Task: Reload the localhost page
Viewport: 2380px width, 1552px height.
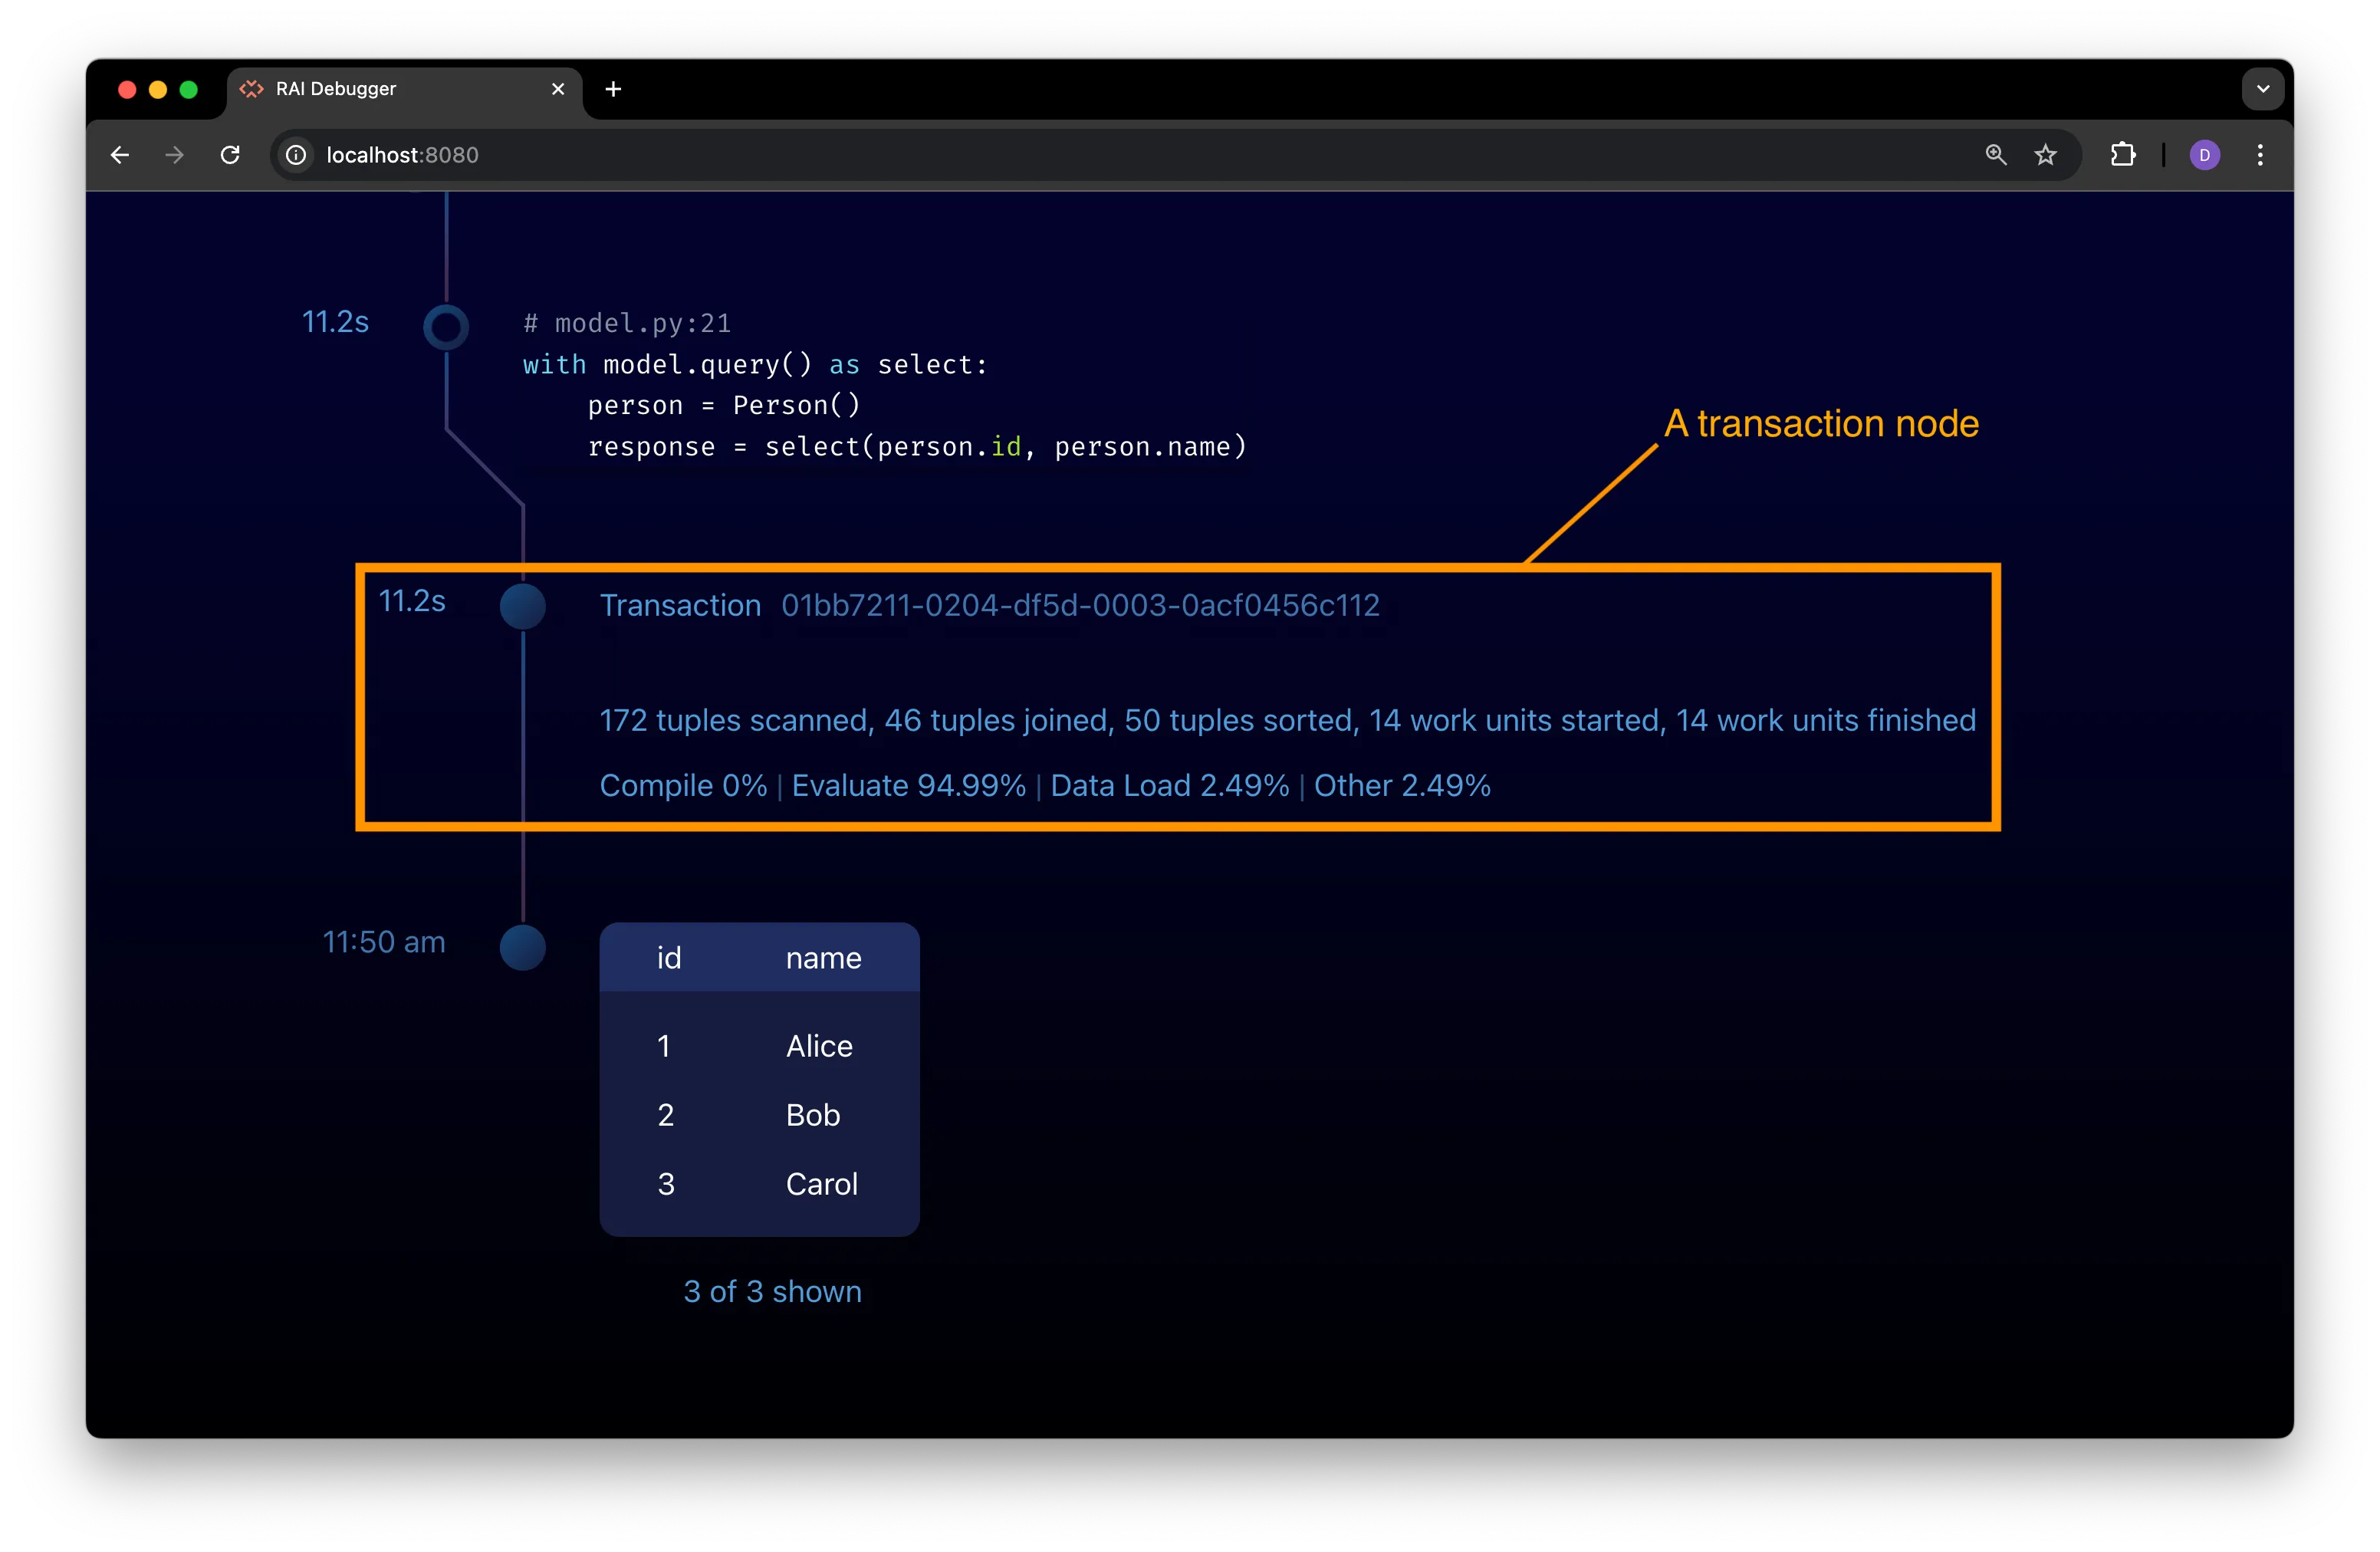Action: [230, 155]
